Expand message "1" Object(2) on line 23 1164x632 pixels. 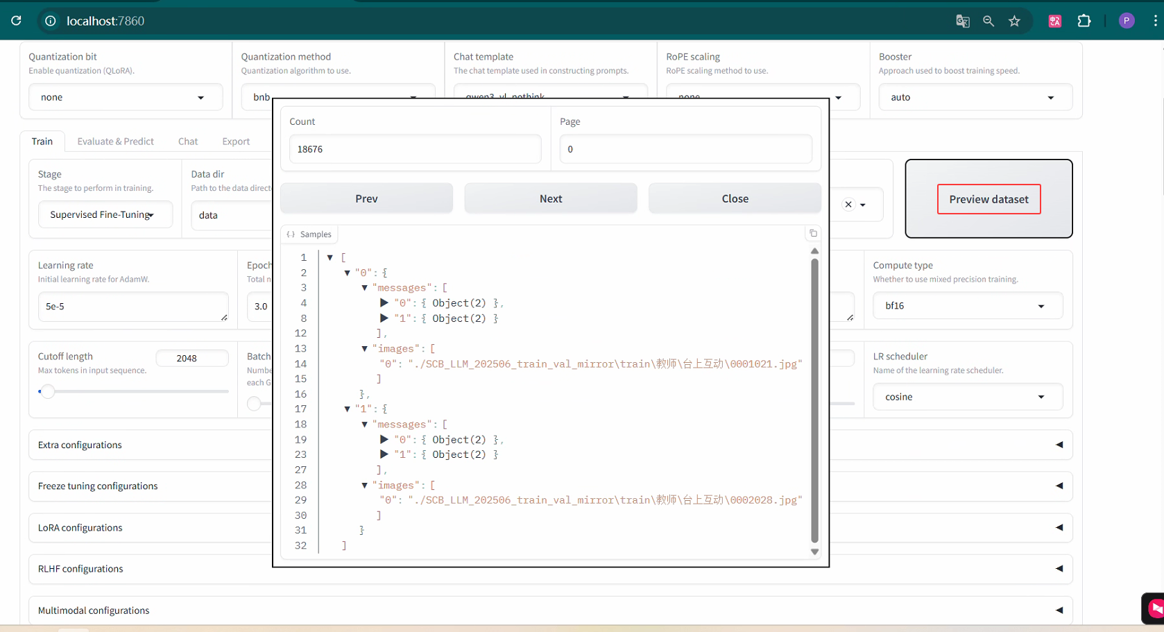pyautogui.click(x=384, y=454)
